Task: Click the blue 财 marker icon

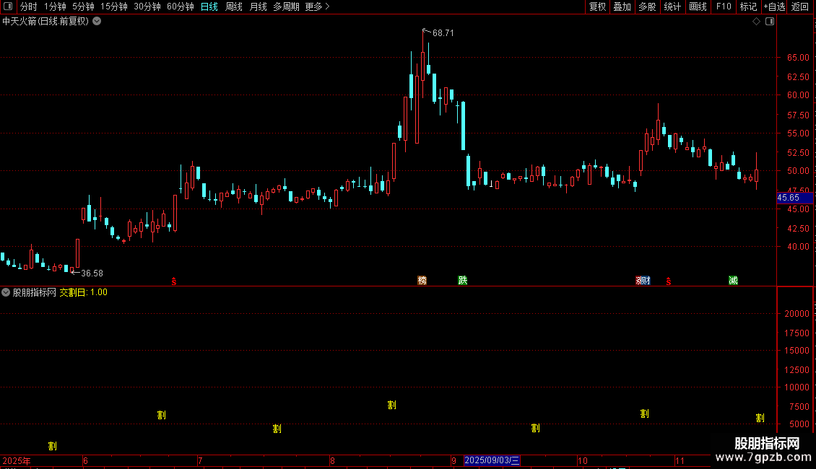Action: coord(646,280)
